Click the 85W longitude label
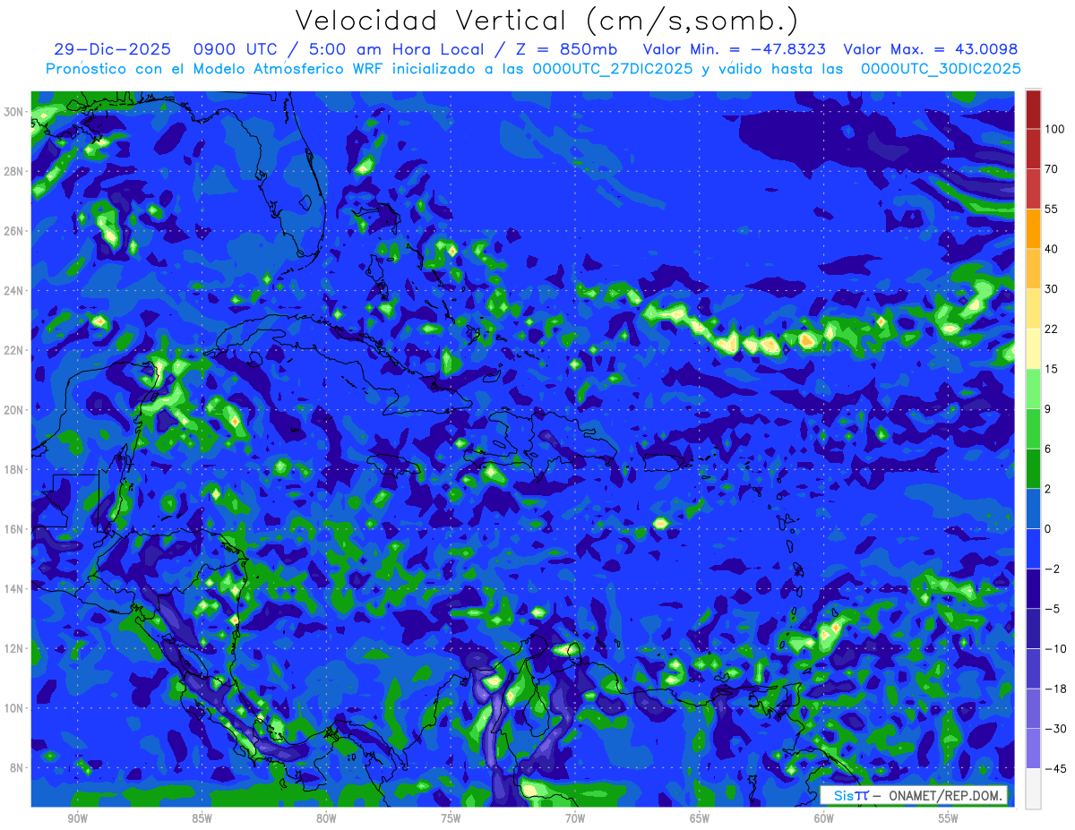Image resolution: width=1075 pixels, height=830 pixels. [x=202, y=818]
